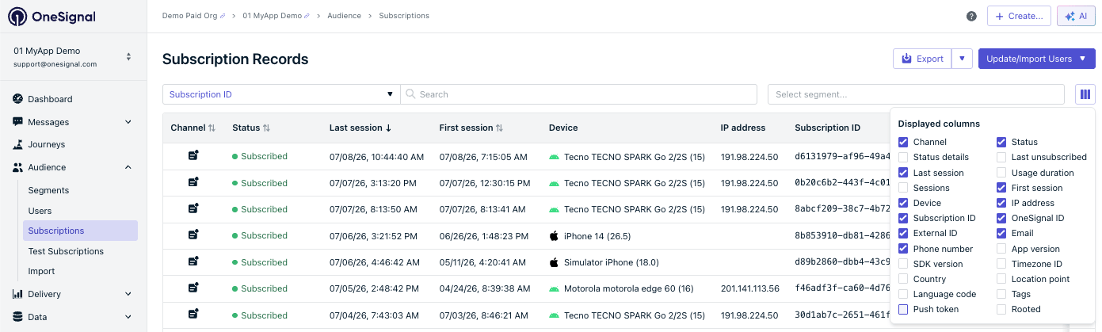Image resolution: width=1102 pixels, height=332 pixels.
Task: Enable the Last unsubscribed column
Action: pos(1001,157)
